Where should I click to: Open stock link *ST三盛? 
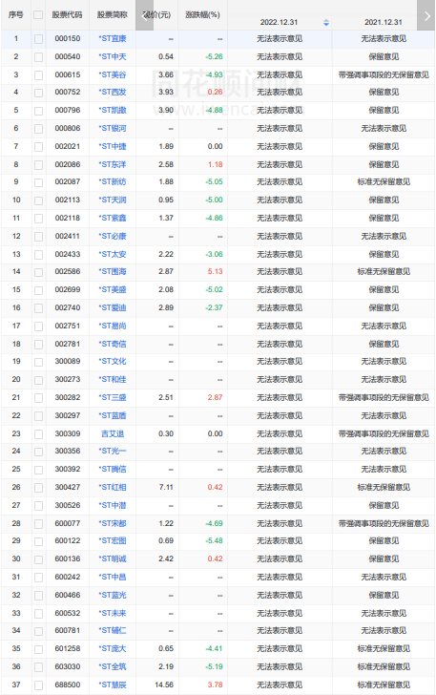tap(113, 397)
